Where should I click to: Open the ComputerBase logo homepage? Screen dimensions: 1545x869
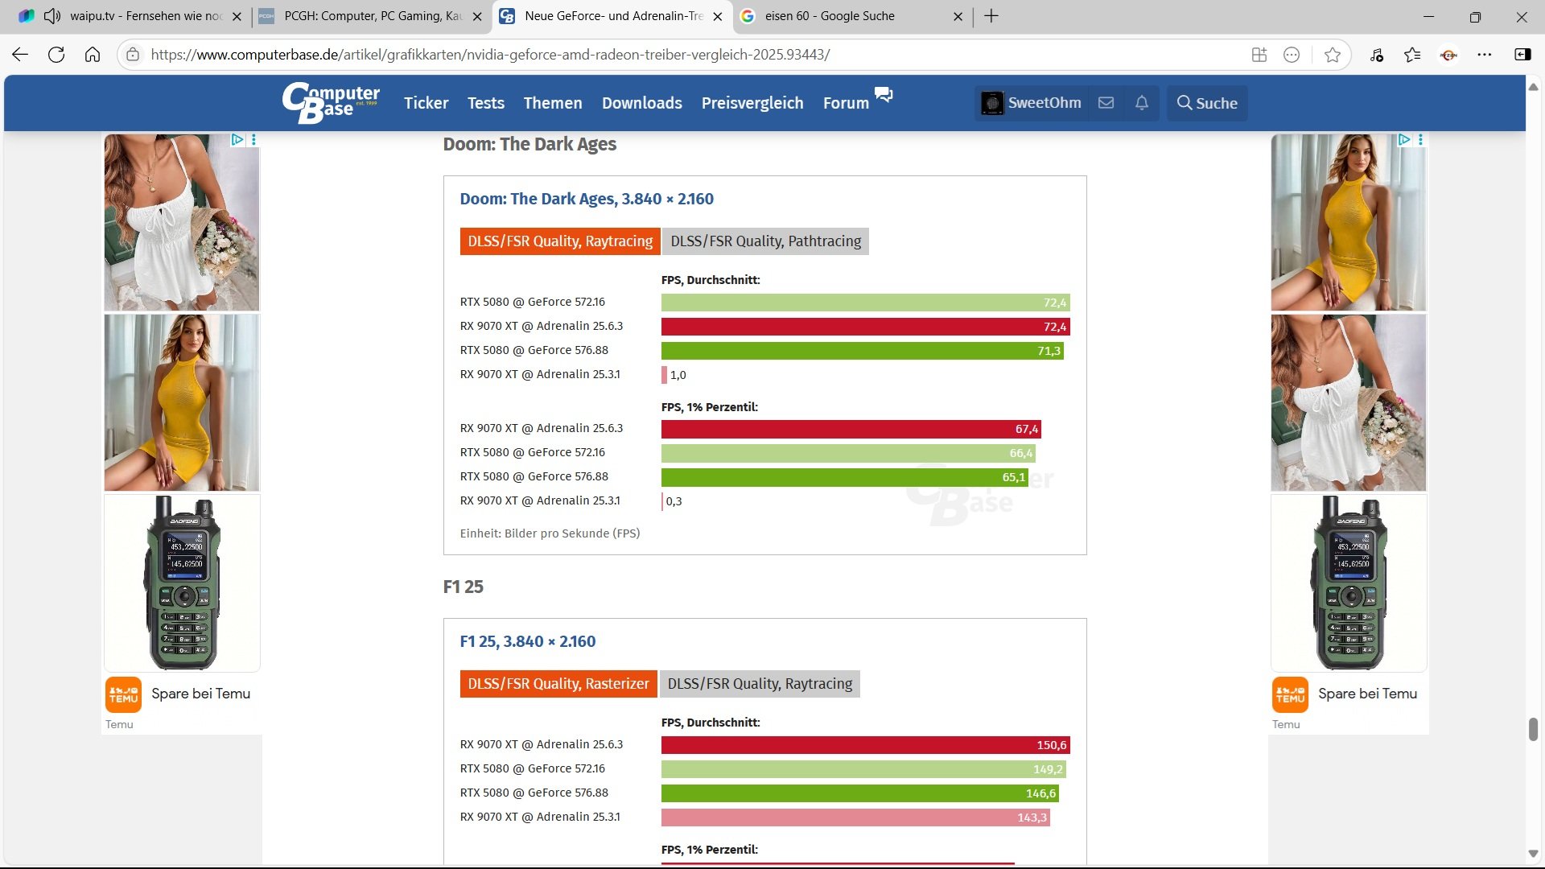[331, 103]
